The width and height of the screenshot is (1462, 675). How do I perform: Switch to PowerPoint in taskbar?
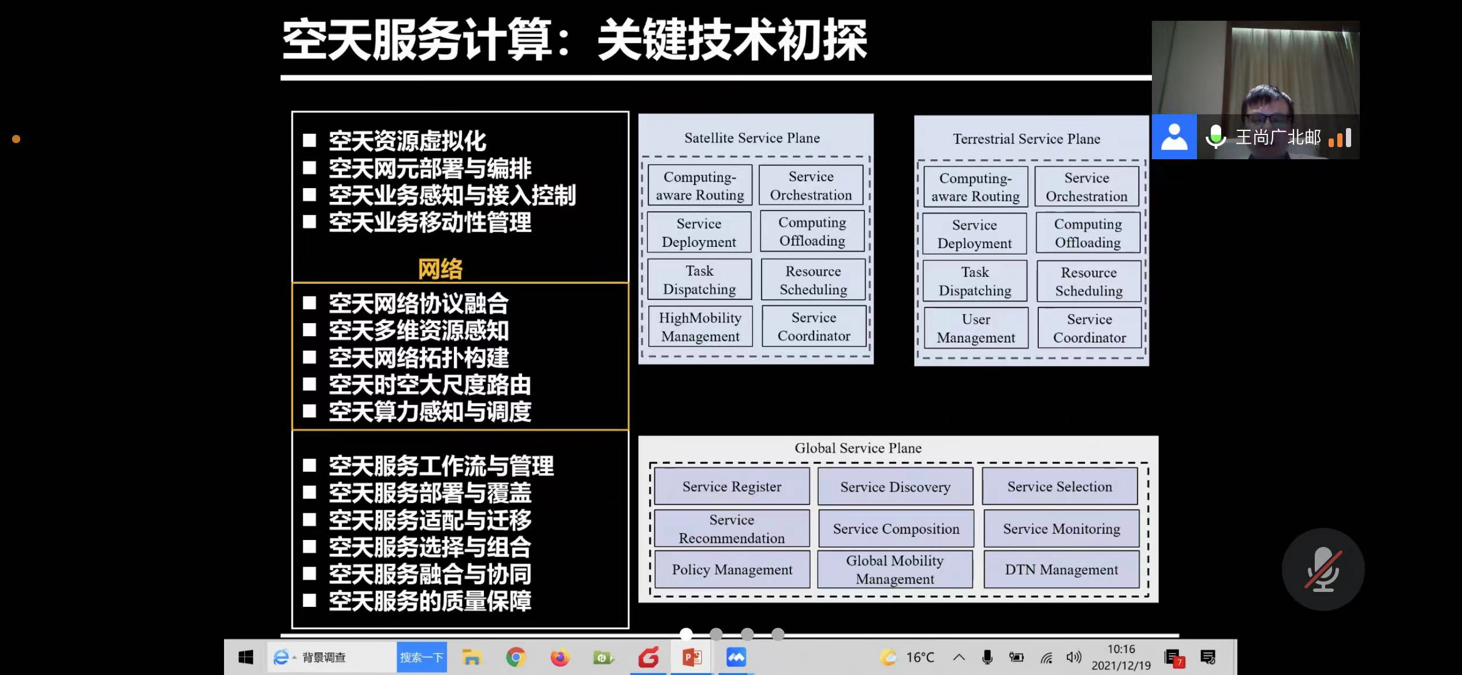pyautogui.click(x=692, y=657)
